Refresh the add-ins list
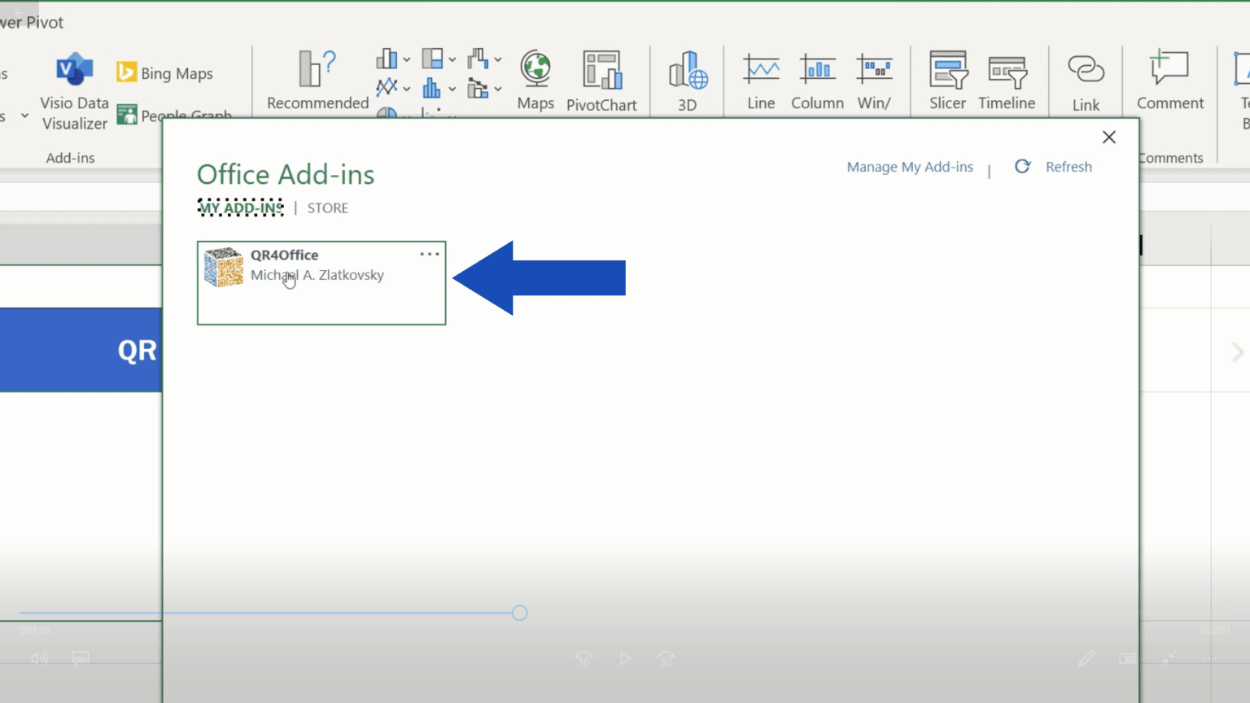 1053,167
